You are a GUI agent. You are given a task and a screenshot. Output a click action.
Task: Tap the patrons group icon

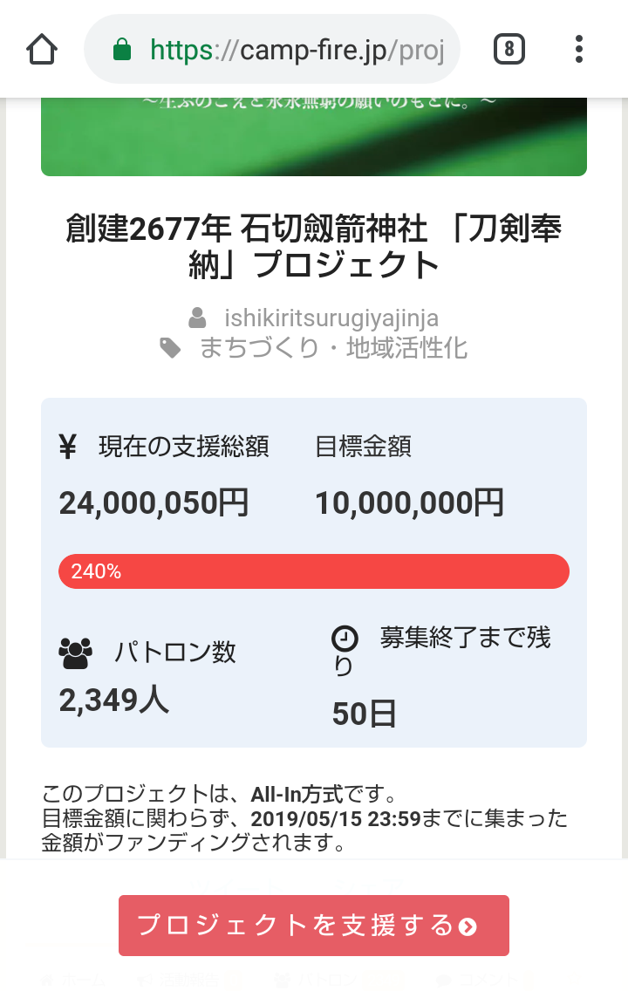tap(75, 653)
